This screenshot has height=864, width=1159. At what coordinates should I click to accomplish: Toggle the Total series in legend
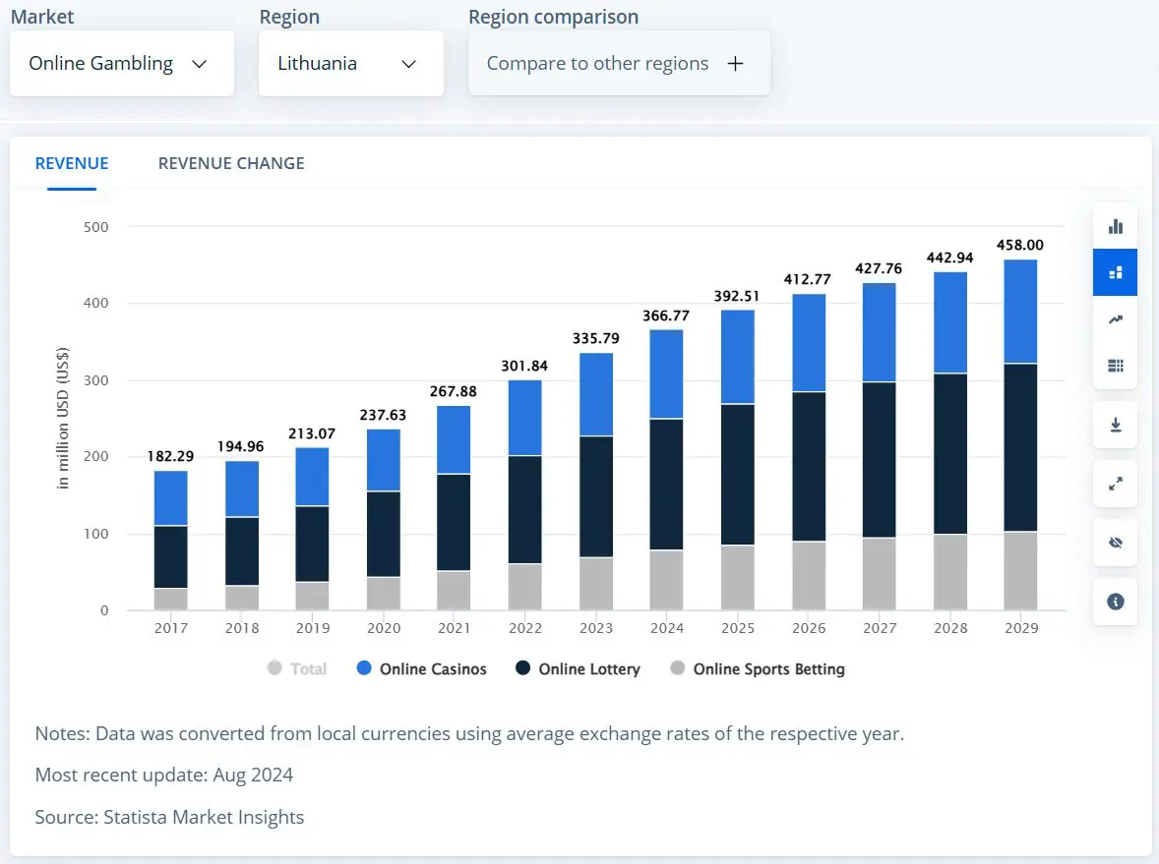297,669
